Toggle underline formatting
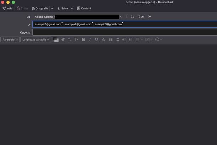The image size is (217, 145). 96,40
